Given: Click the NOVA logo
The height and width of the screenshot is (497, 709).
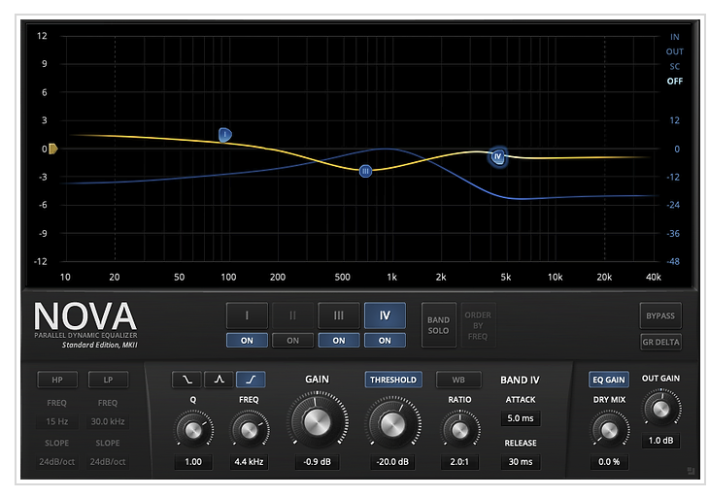Looking at the screenshot, I should click(85, 316).
